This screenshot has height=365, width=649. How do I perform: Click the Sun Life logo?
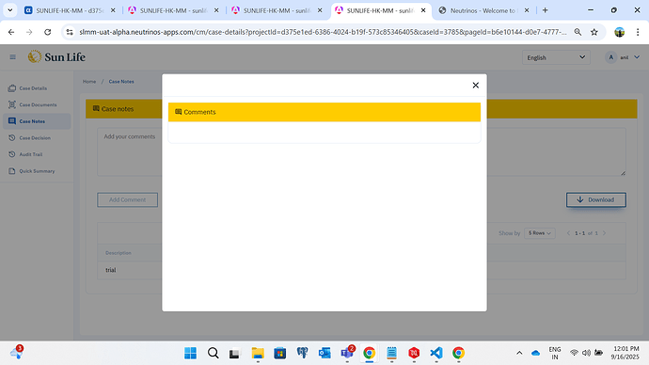[x=56, y=56]
